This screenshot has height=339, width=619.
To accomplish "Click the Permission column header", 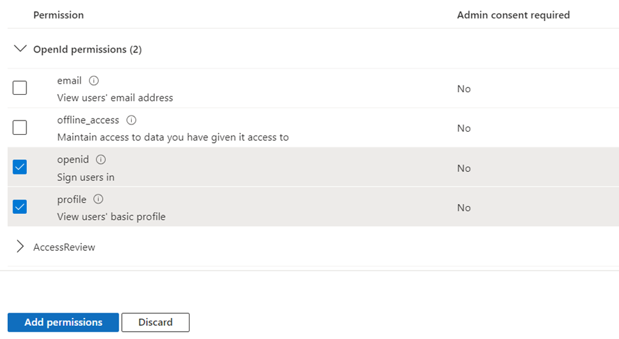I will click(x=59, y=14).
